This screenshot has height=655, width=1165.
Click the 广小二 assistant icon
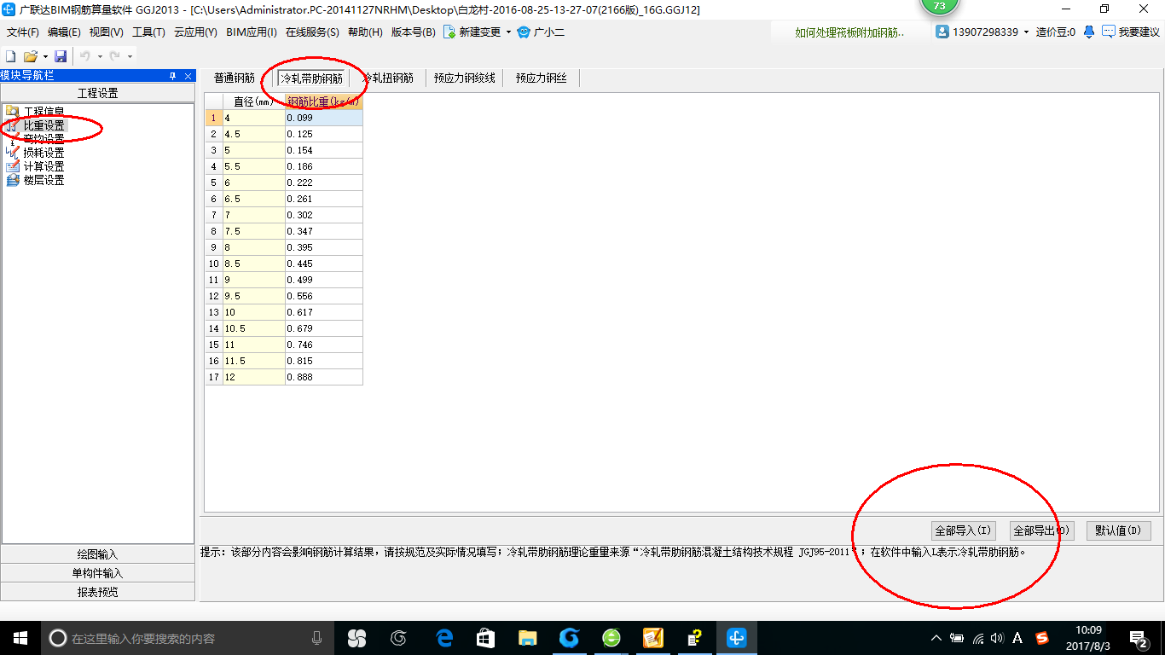point(524,32)
